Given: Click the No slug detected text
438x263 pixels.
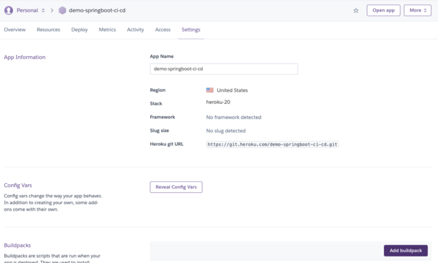Looking at the screenshot, I should [226, 131].
